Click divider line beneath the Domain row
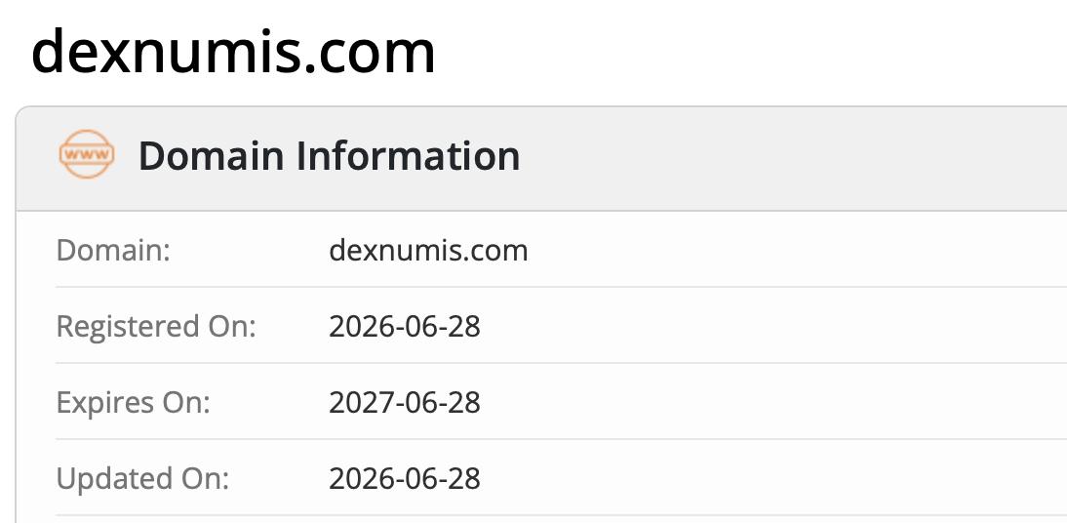Image resolution: width=1067 pixels, height=523 pixels. click(562, 287)
